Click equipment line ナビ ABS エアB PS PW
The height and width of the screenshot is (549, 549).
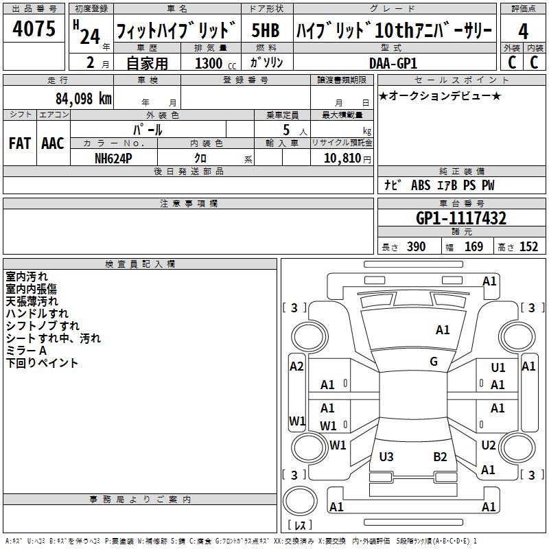(x=439, y=185)
